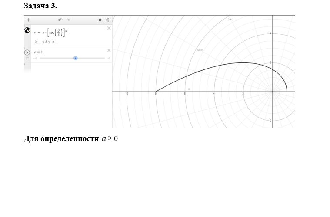This screenshot has height=217, width=330.
Task: Toggle the slider loop mode icon
Action: (x=27, y=59)
